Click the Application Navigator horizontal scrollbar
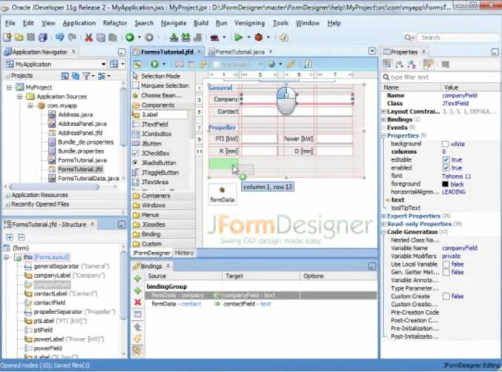The width and height of the screenshot is (502, 372). point(54,187)
